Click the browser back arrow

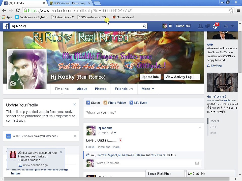pos(4,11)
